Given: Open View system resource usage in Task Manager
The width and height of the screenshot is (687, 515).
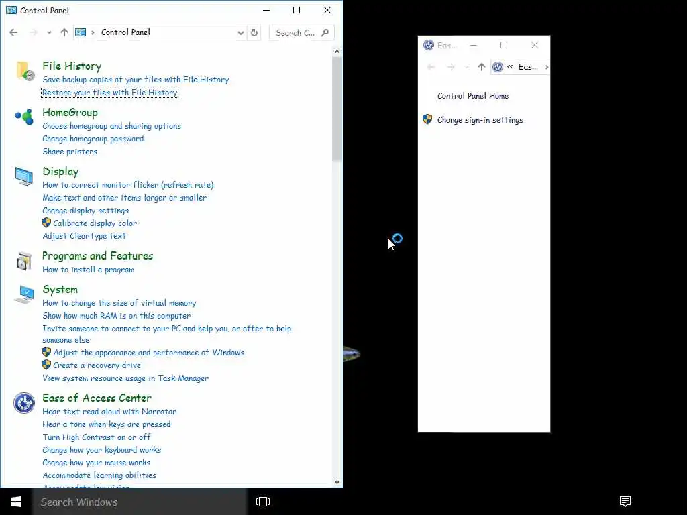Looking at the screenshot, I should coord(125,378).
